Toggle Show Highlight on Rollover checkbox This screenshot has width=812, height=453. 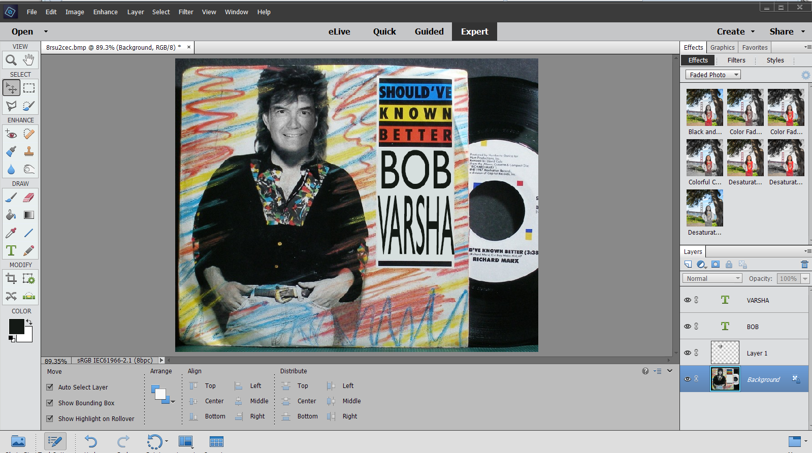[50, 418]
